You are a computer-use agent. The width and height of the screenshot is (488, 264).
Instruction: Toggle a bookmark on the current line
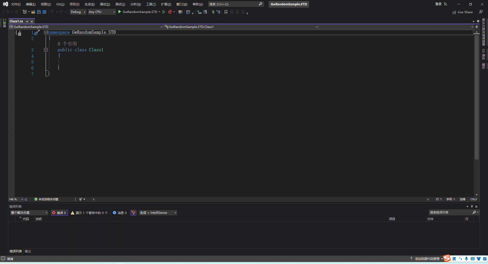click(x=226, y=12)
